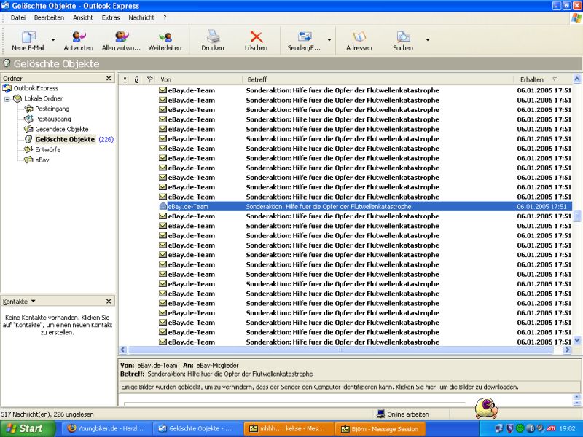This screenshot has height=437, width=583.
Task: Create a new message with Neue E-Mail
Action: 28,41
